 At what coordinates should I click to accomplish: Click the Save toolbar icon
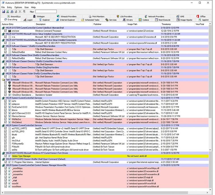[x=3, y=12]
